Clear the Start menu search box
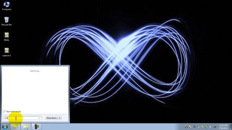The image size is (232, 130). click(39, 118)
